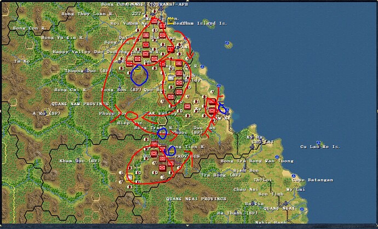Click the Hiep Duc label
This screenshot has height=229, width=378.
click(130, 123)
